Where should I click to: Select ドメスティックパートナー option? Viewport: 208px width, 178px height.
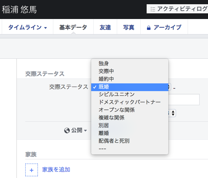click(x=130, y=102)
